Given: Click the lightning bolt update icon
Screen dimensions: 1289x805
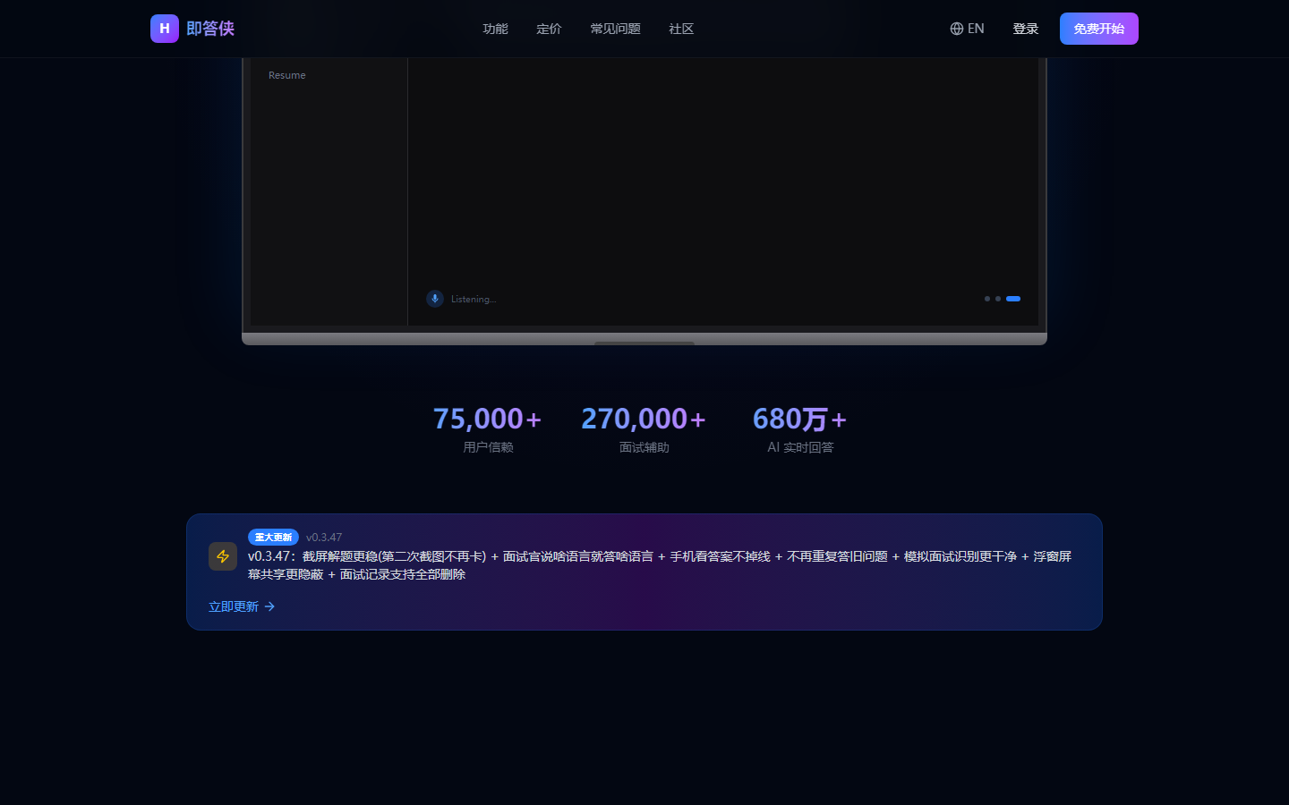Looking at the screenshot, I should (223, 556).
